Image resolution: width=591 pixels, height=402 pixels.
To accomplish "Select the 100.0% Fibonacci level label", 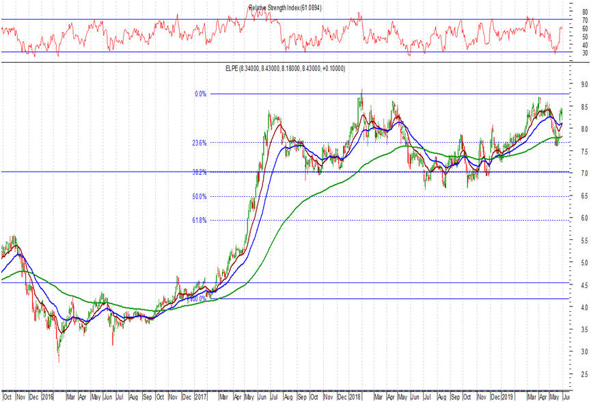I will [x=198, y=298].
